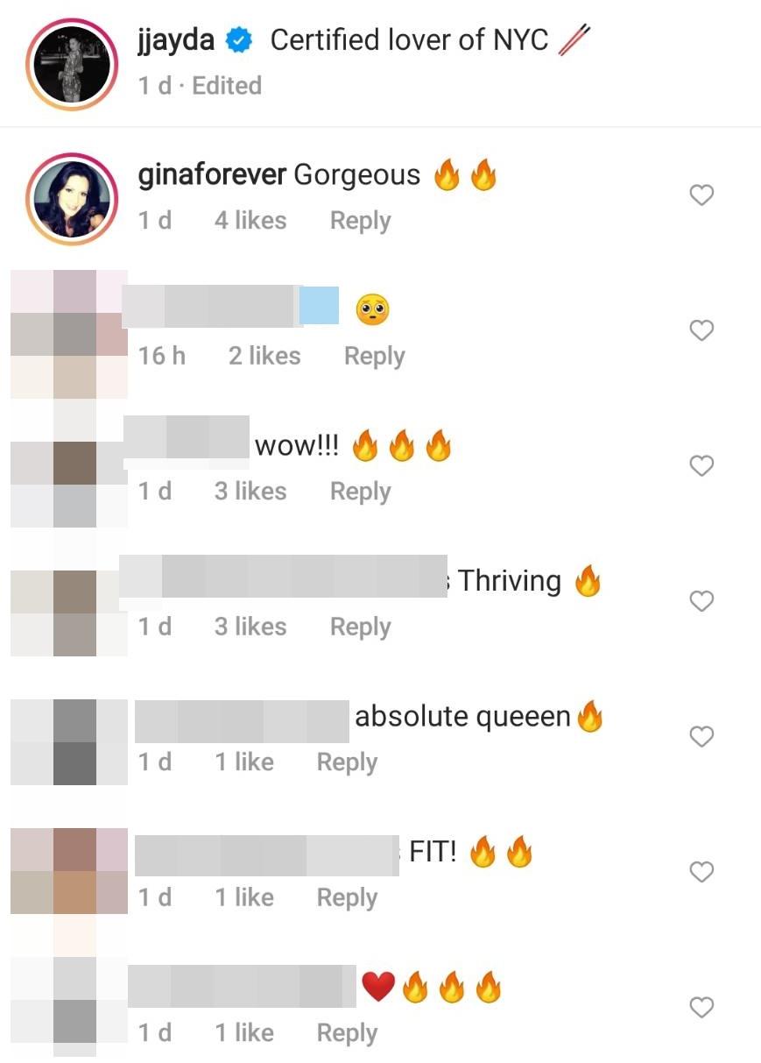Reply to the "absolute queeen" comment
Viewport: 761px width, 1063px height.
347,762
